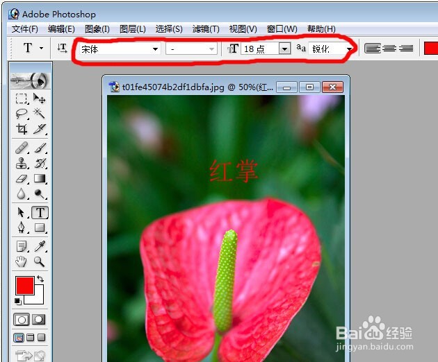This screenshot has width=438, height=362.
Task: Select the Type tool in toolbox
Action: [40, 213]
